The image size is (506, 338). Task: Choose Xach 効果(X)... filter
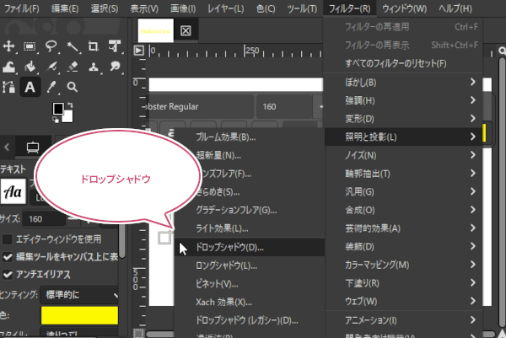[x=250, y=302]
